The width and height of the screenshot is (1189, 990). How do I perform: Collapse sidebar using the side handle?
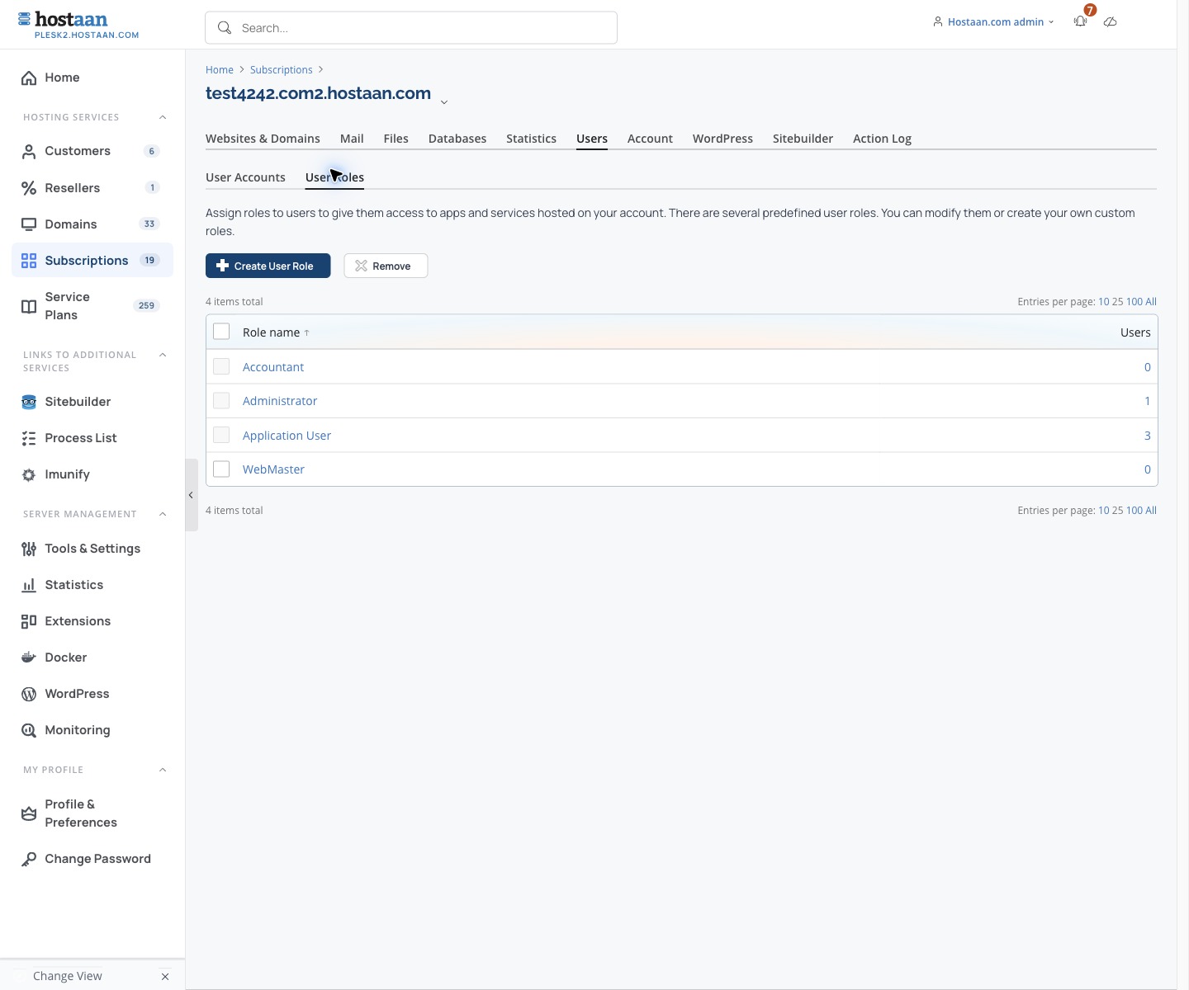pos(191,495)
